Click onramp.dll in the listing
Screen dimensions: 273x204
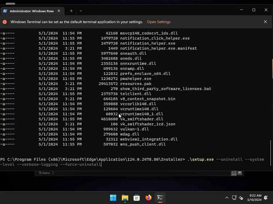click(132, 68)
